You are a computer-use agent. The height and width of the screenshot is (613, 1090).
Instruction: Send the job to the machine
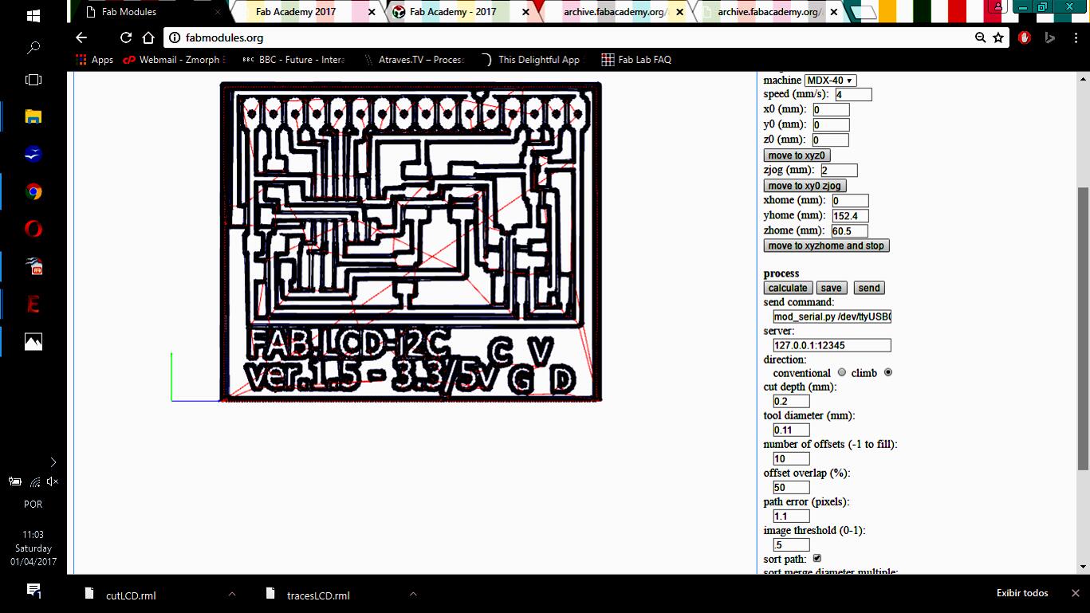coord(869,288)
